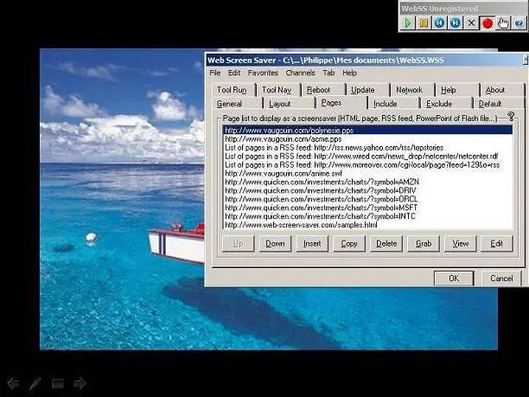Select the polynesie.pps list entry

coord(367,131)
